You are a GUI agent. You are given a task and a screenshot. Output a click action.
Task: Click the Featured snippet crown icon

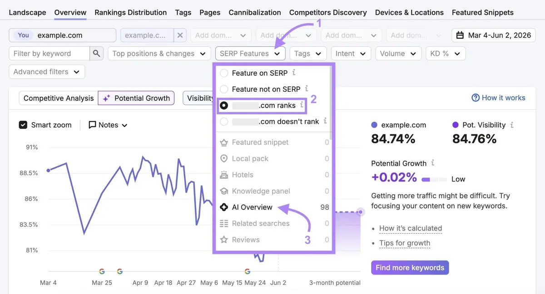pyautogui.click(x=224, y=142)
